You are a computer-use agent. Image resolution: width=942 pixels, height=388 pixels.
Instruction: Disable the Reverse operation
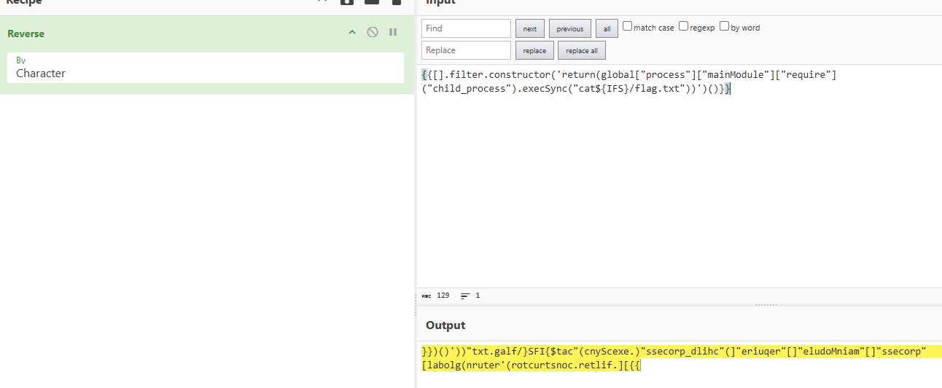(x=373, y=32)
